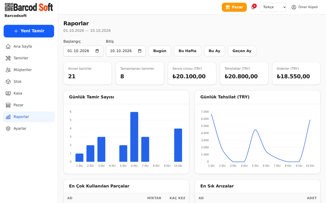
Task: Click the Tamamlanan tamirler value 8
Action: 122,76
